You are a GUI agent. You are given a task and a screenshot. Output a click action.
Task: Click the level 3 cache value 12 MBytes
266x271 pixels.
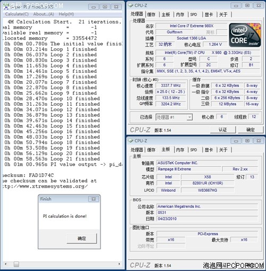pyautogui.click(x=227, y=104)
